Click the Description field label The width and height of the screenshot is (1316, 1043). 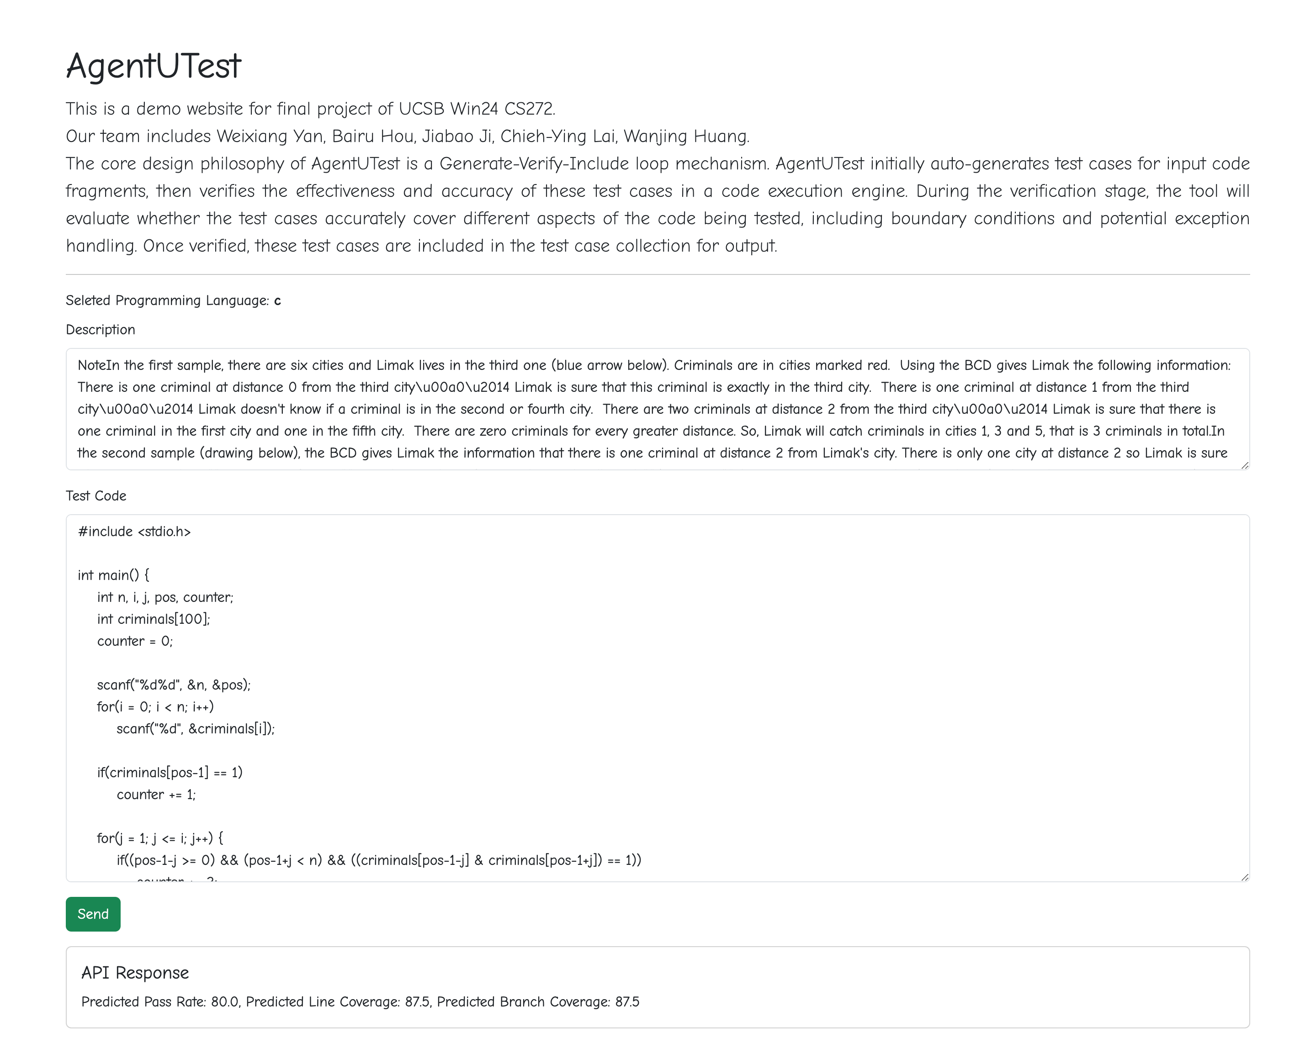coord(101,329)
